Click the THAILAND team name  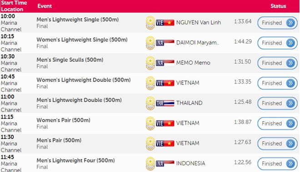pos(189,103)
